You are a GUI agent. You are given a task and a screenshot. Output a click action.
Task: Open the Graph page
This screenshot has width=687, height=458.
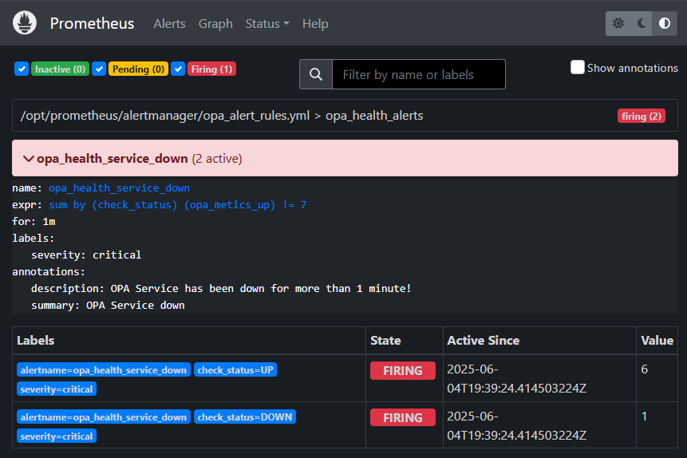click(215, 24)
